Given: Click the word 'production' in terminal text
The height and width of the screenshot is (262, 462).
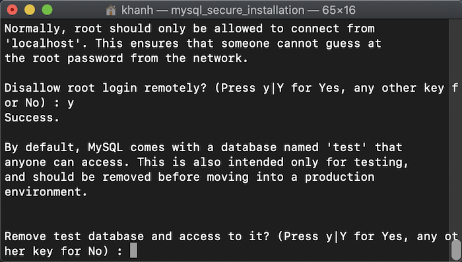Looking at the screenshot, I should (x=339, y=177).
